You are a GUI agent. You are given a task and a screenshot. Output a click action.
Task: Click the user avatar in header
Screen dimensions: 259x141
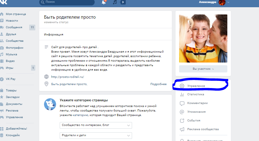(x=222, y=2)
